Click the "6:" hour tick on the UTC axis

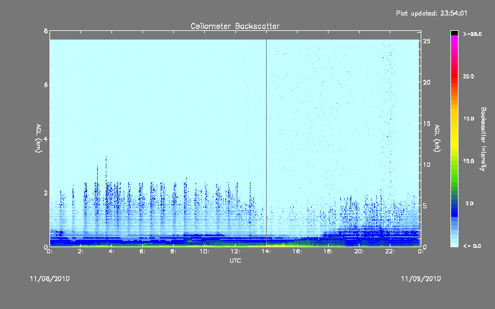[x=142, y=252]
